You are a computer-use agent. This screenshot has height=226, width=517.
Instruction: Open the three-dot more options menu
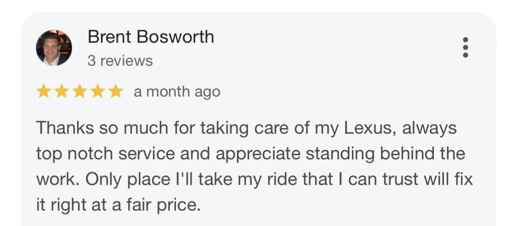[x=465, y=47]
